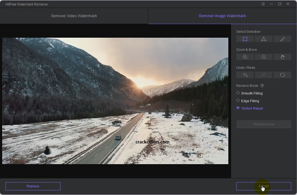Click the Replace button
This screenshot has height=195, width=297.
pos(33,186)
